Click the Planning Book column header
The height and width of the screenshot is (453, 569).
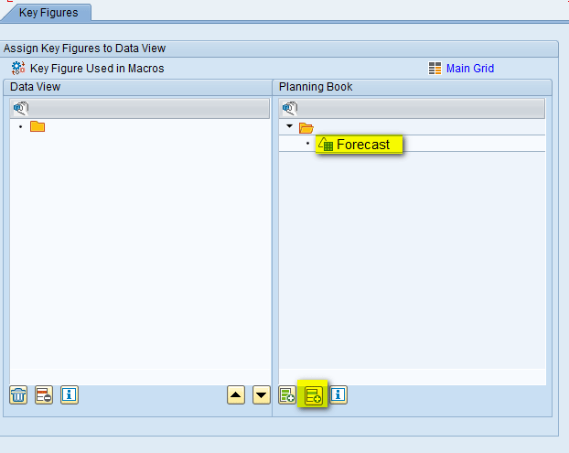(316, 87)
